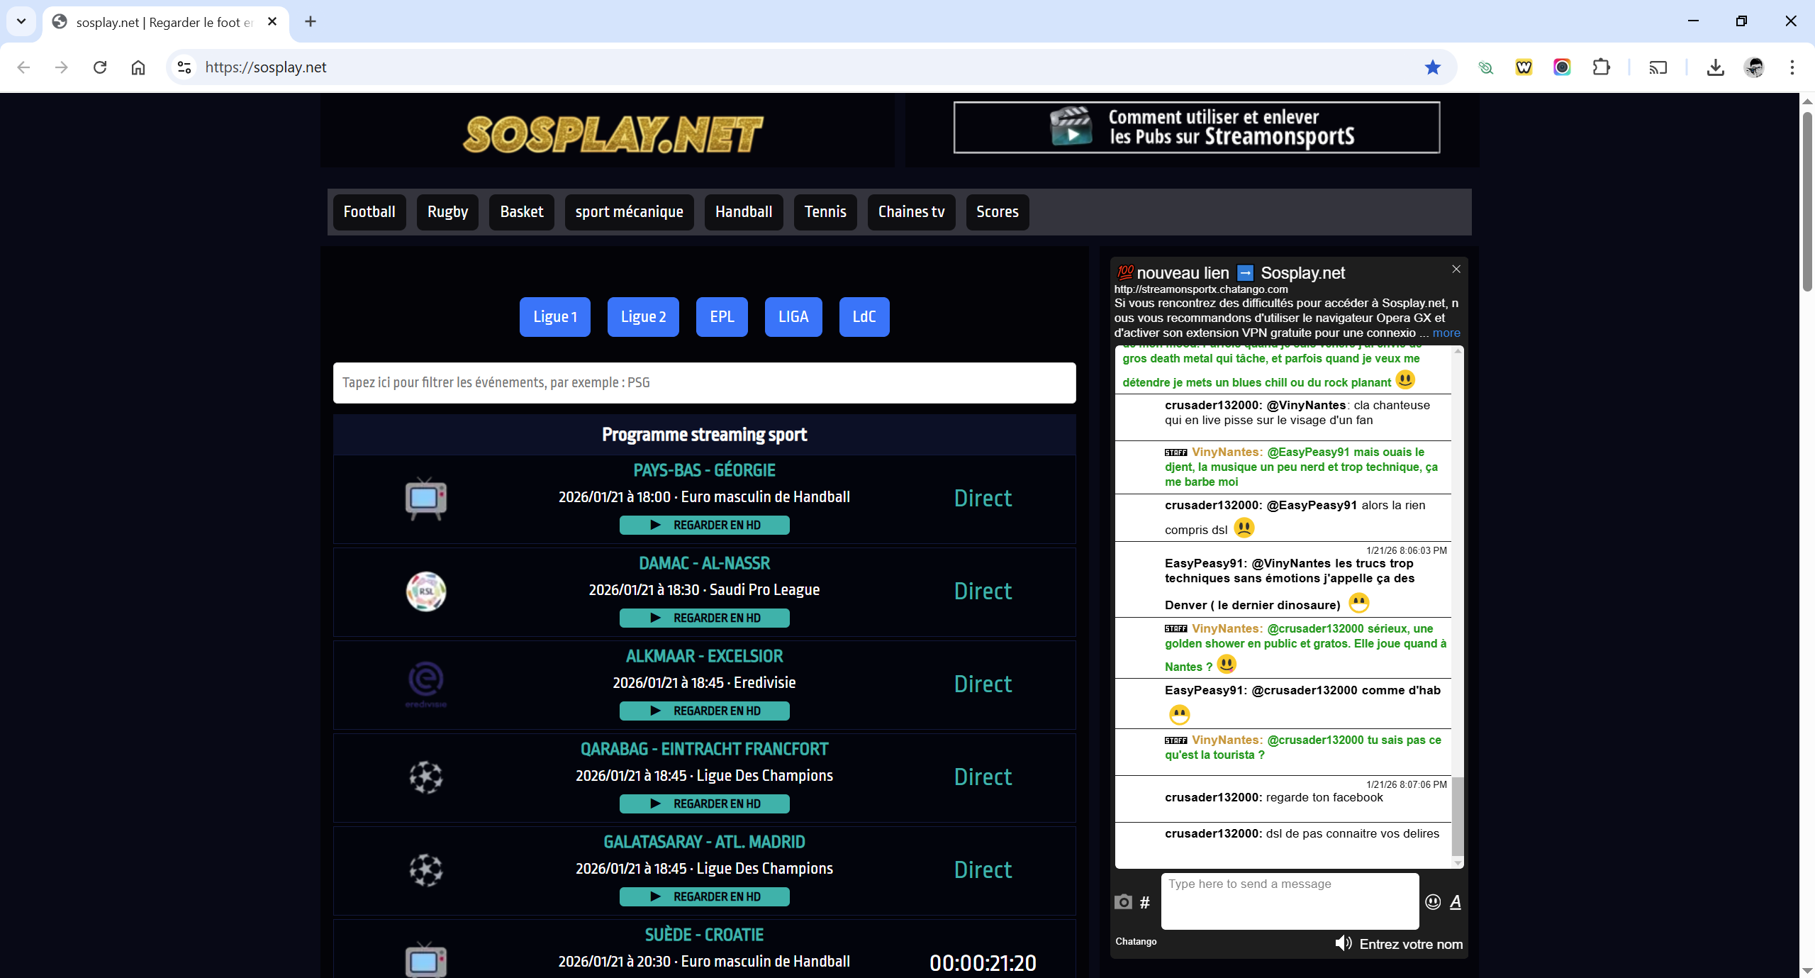
Task: Open the Chrome three-dot menu
Action: [x=1792, y=67]
